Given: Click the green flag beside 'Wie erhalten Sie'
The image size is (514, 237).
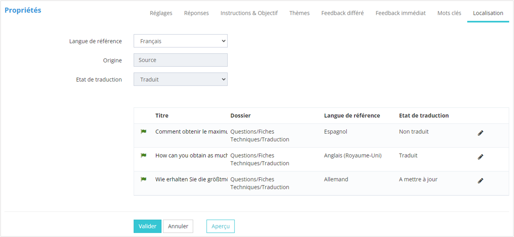Looking at the screenshot, I should pos(143,179).
